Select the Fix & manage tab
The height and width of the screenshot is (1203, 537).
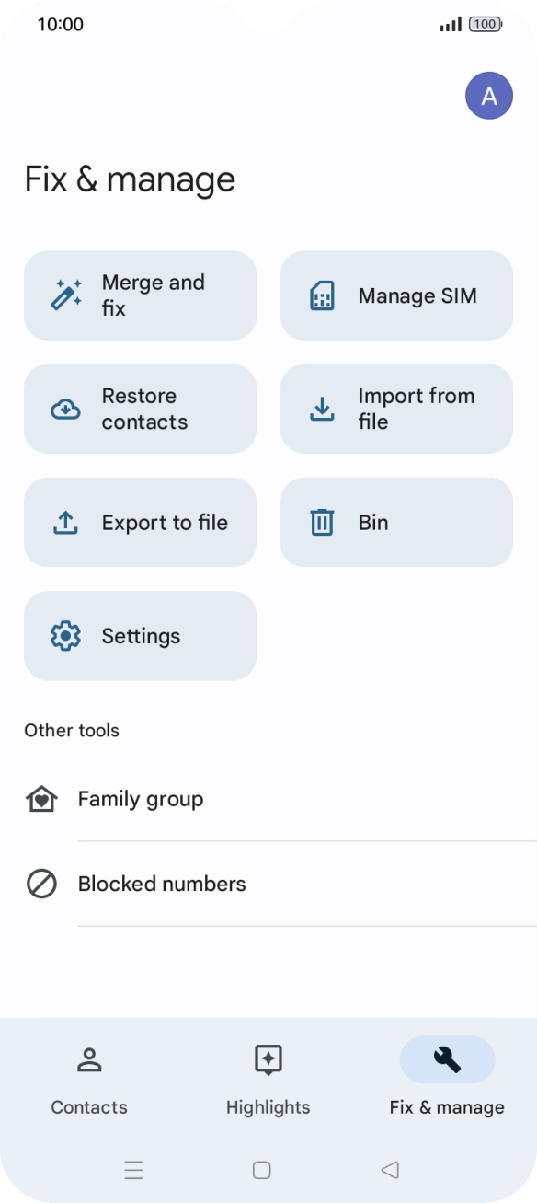point(447,1082)
